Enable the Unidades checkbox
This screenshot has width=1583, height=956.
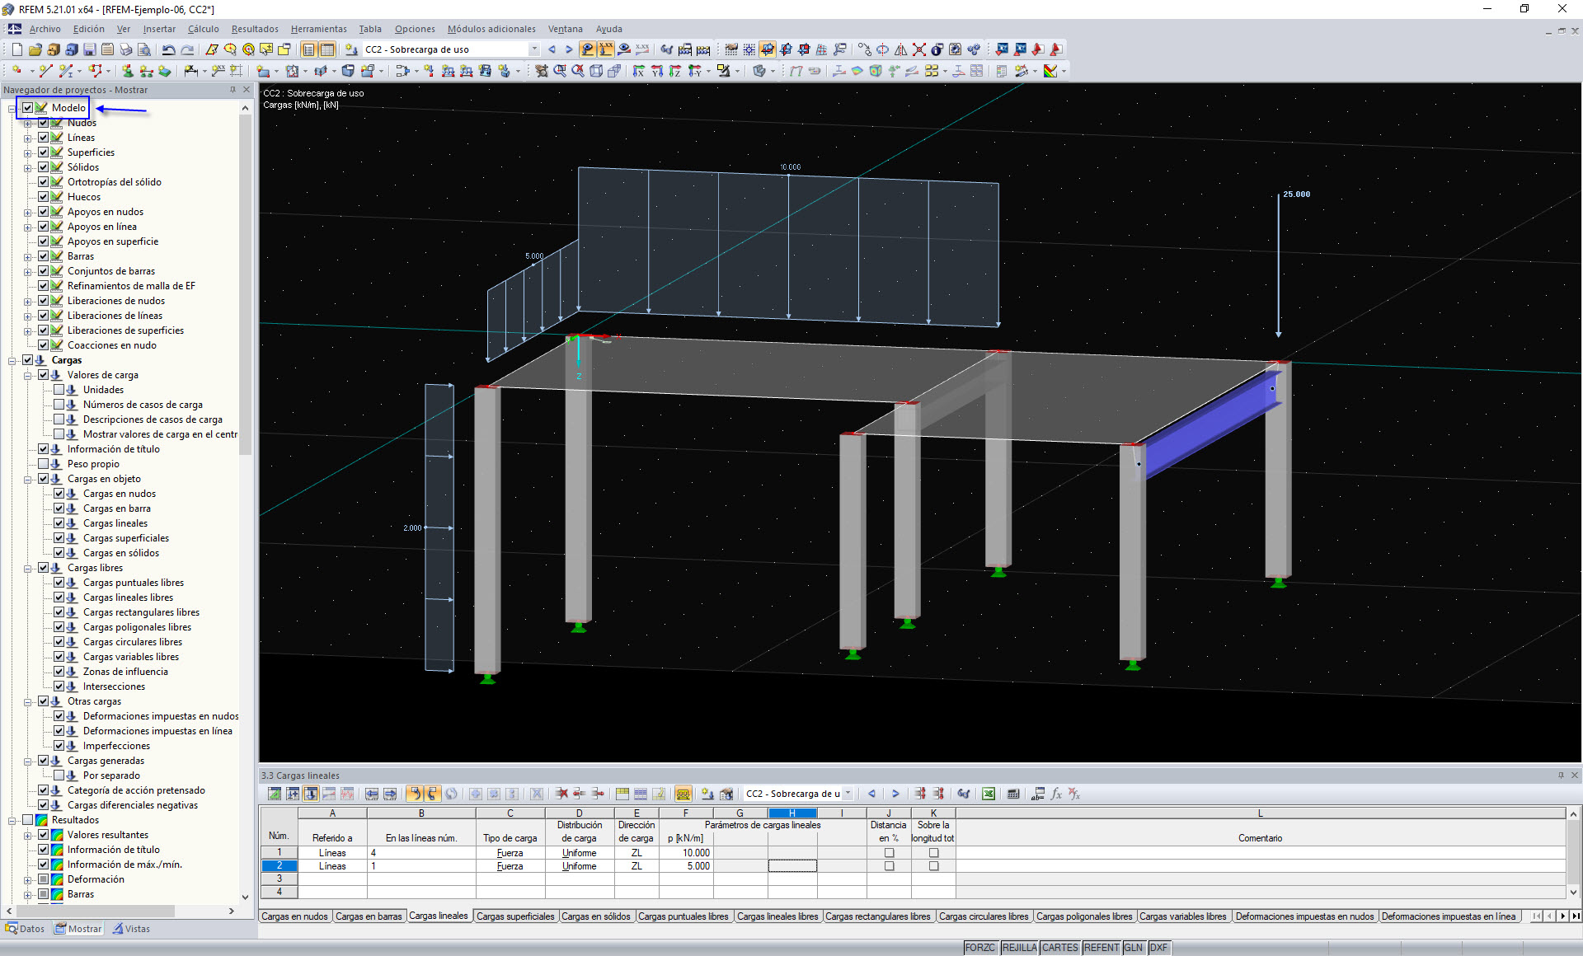[59, 390]
